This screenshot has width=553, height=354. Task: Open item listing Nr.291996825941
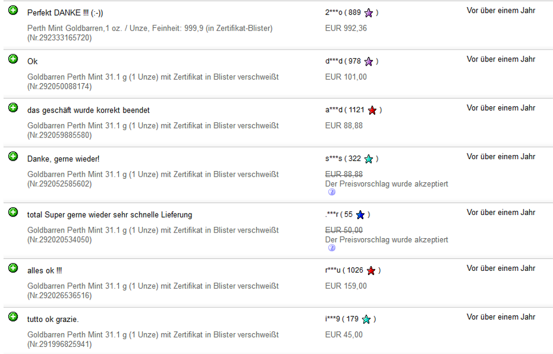tap(152, 339)
